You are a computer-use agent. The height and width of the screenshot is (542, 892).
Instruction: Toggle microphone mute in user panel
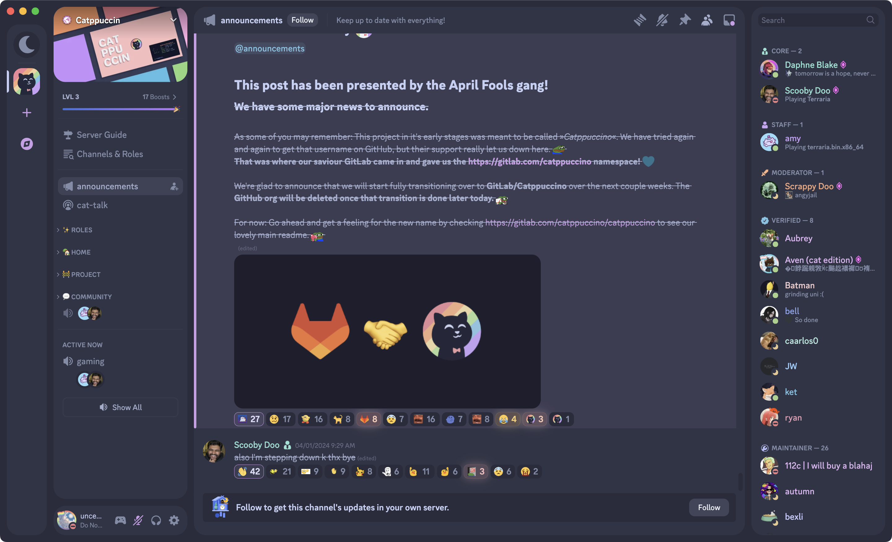138,521
